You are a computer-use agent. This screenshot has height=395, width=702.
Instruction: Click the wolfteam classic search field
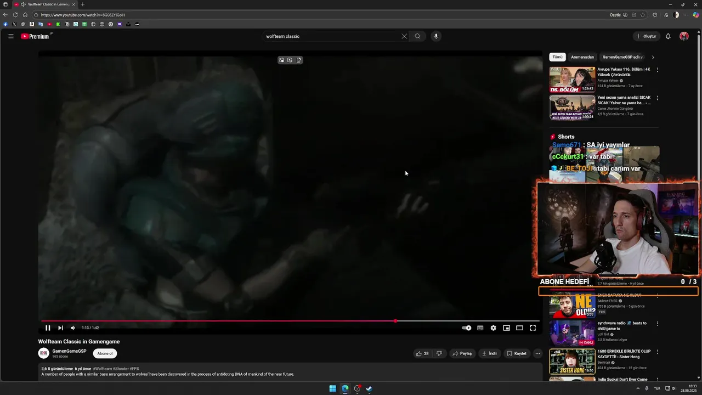pos(332,36)
